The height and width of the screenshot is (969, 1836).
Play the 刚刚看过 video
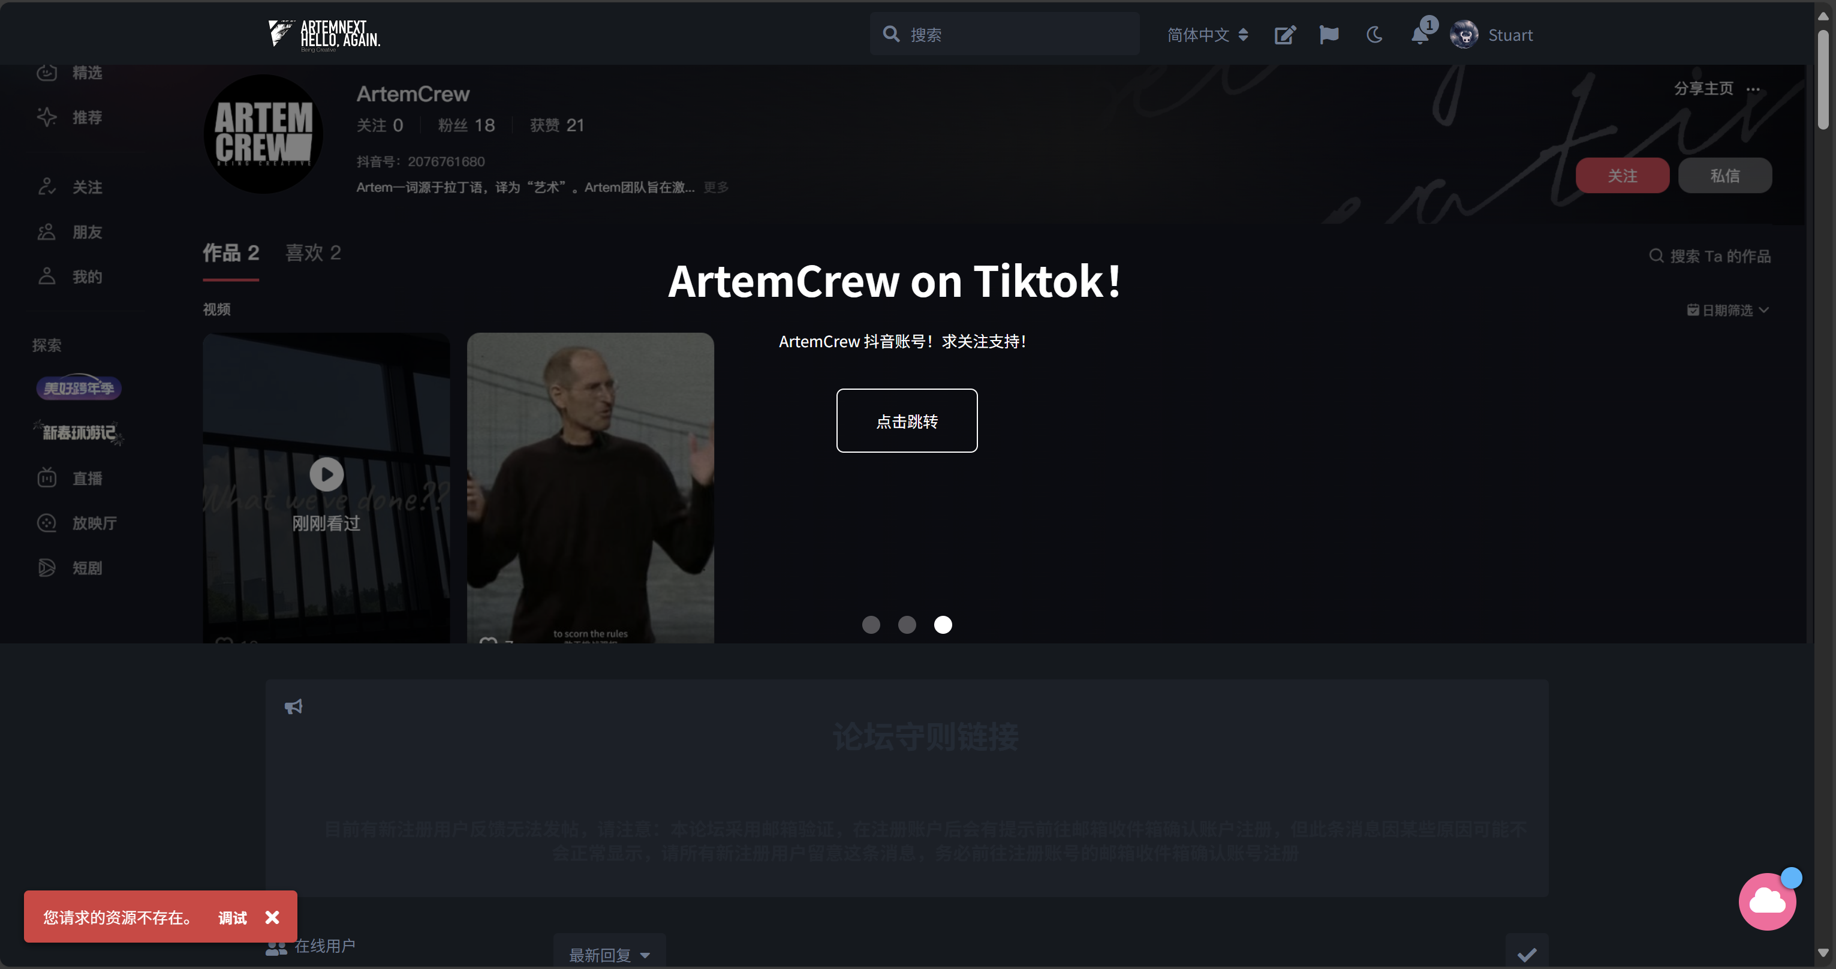click(326, 474)
